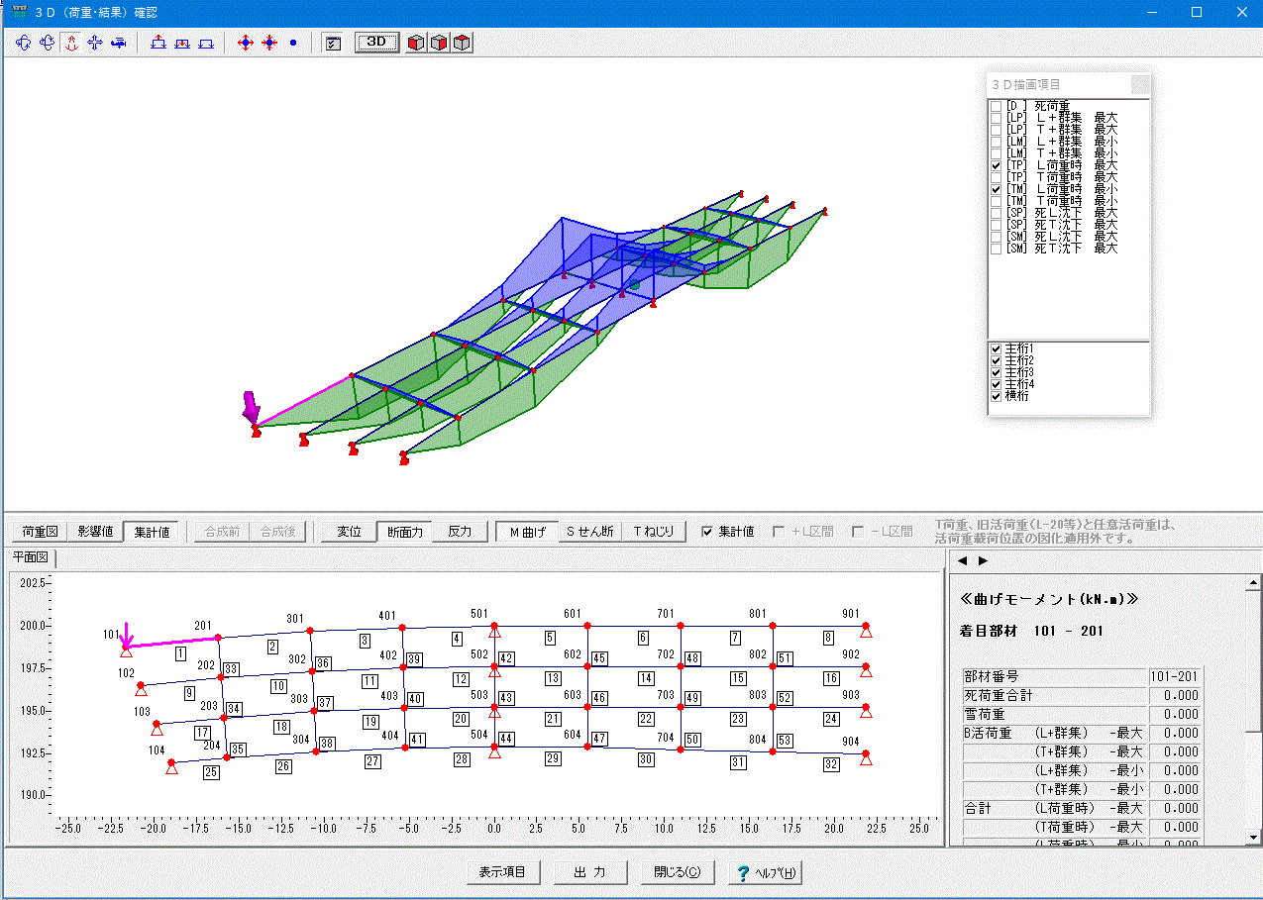This screenshot has width=1263, height=900.
Task: Close the 3D描画項目 floating panel
Action: click(x=1141, y=84)
